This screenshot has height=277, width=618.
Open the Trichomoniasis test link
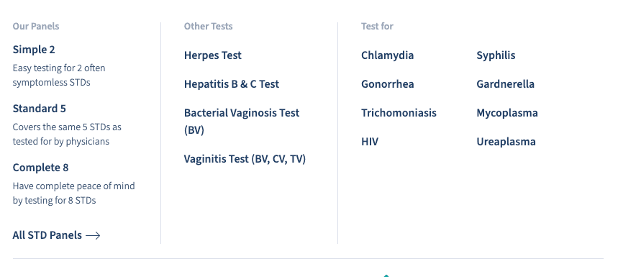[x=399, y=113]
